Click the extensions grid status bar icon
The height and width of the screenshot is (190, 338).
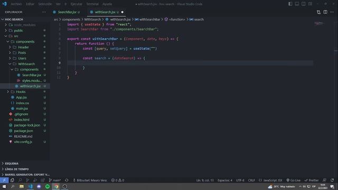point(43,180)
